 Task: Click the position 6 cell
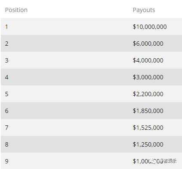point(6,111)
